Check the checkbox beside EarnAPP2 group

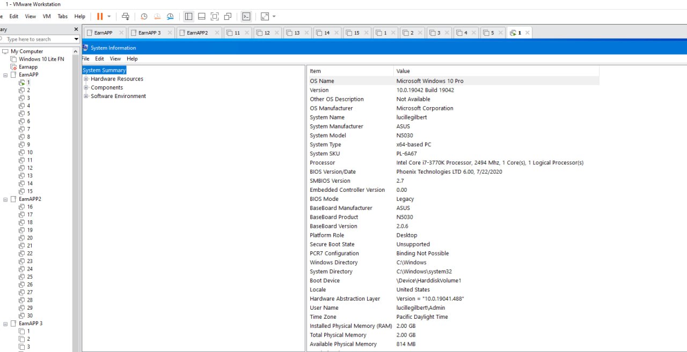point(13,199)
